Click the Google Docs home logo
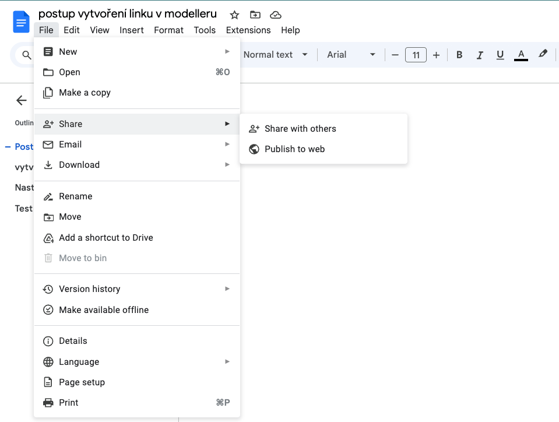This screenshot has height=422, width=559. (22, 22)
